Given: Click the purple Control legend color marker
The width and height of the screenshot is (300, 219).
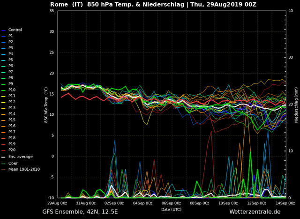Looking at the screenshot, I should 3,30.
